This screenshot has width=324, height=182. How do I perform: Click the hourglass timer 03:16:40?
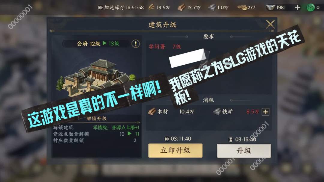[x=242, y=139]
